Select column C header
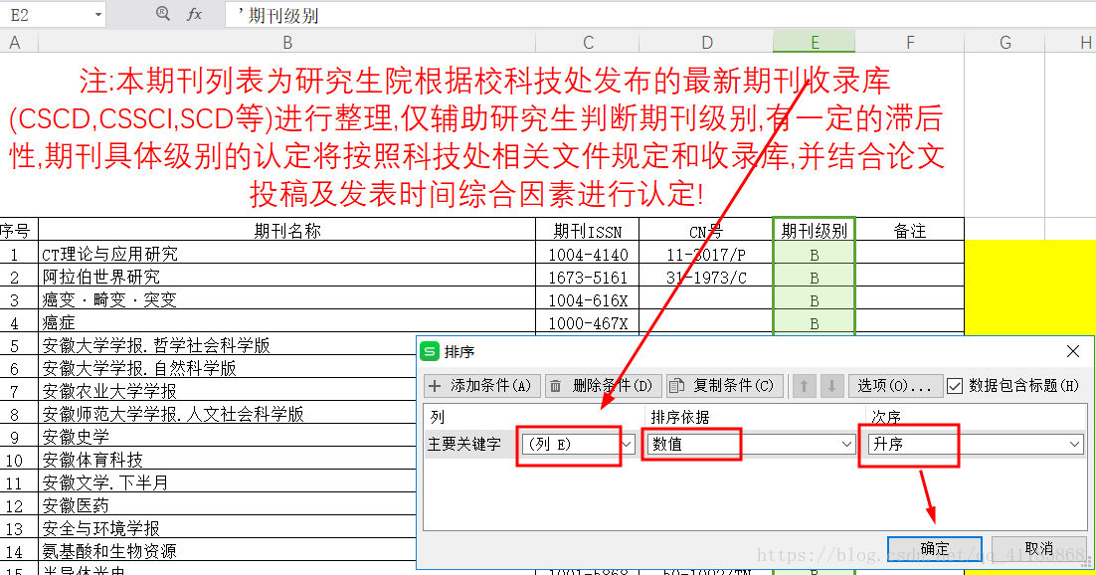This screenshot has width=1096, height=575. (x=588, y=43)
